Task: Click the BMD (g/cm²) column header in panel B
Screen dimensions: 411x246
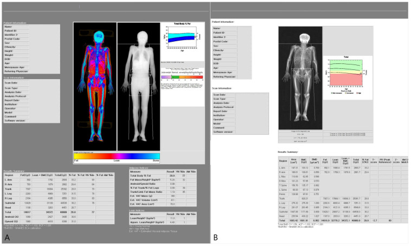Action: click(314, 161)
